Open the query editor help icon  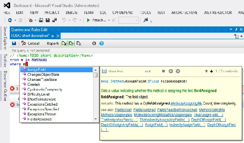(x=101, y=44)
